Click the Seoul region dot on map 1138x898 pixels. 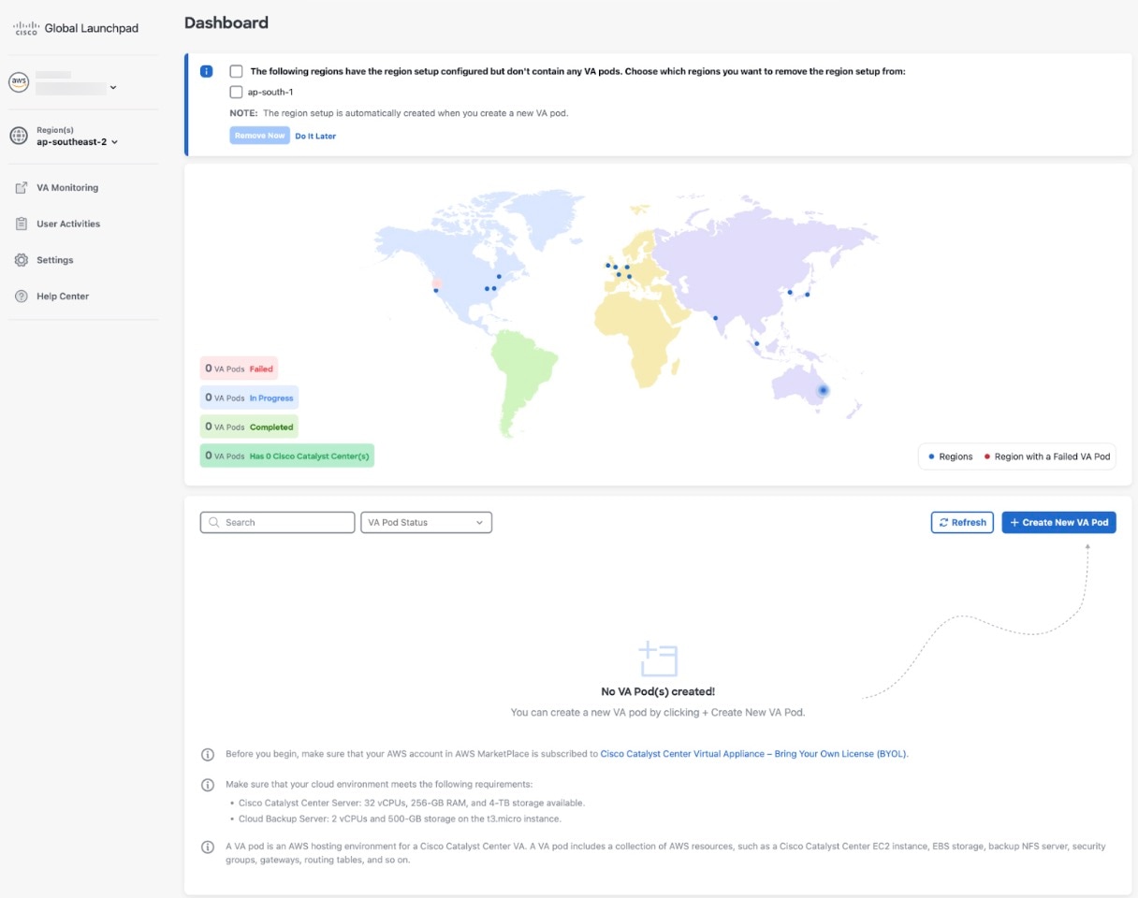tap(790, 292)
